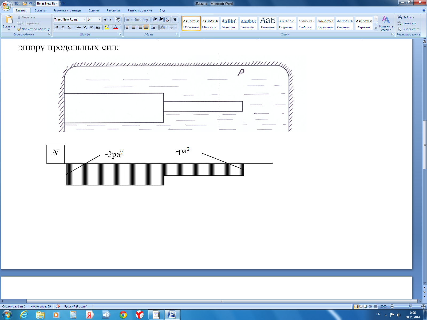427x320 pixels.
Task: Click the Paste (Вставить) icon
Action: click(x=9, y=20)
